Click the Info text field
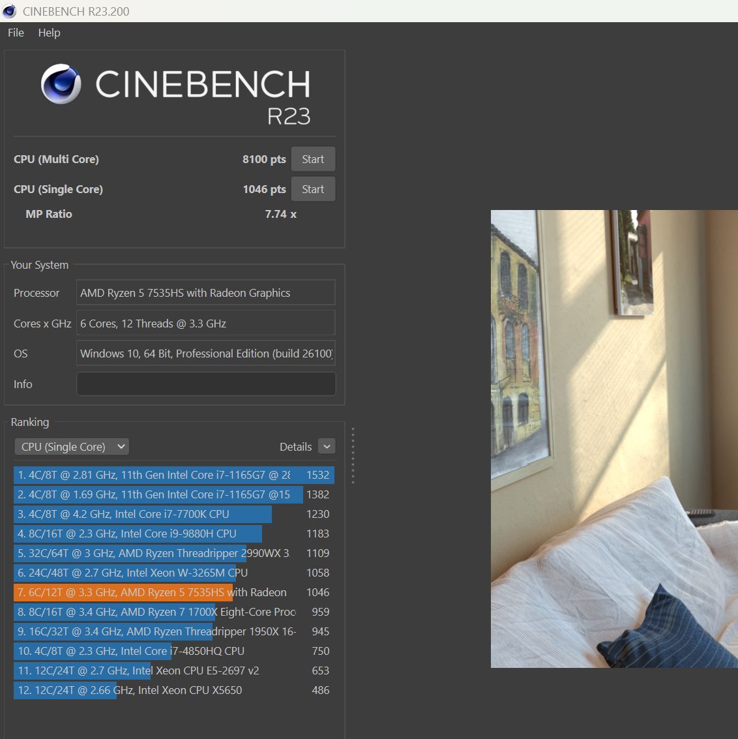The width and height of the screenshot is (738, 739). coord(206,384)
